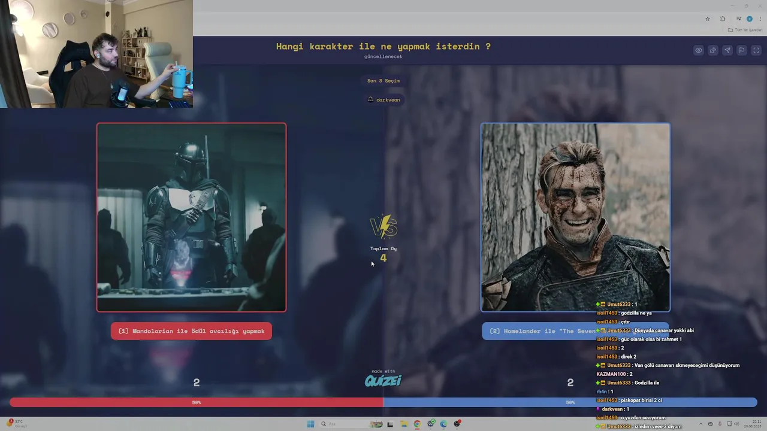Open the media control icon in browser toolbar

(x=738, y=19)
